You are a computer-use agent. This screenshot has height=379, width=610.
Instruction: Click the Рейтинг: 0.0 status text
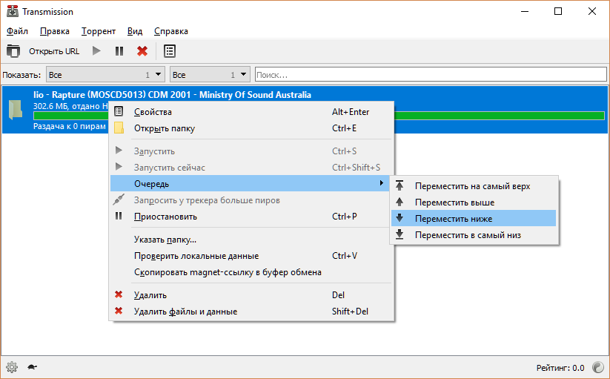(560, 368)
